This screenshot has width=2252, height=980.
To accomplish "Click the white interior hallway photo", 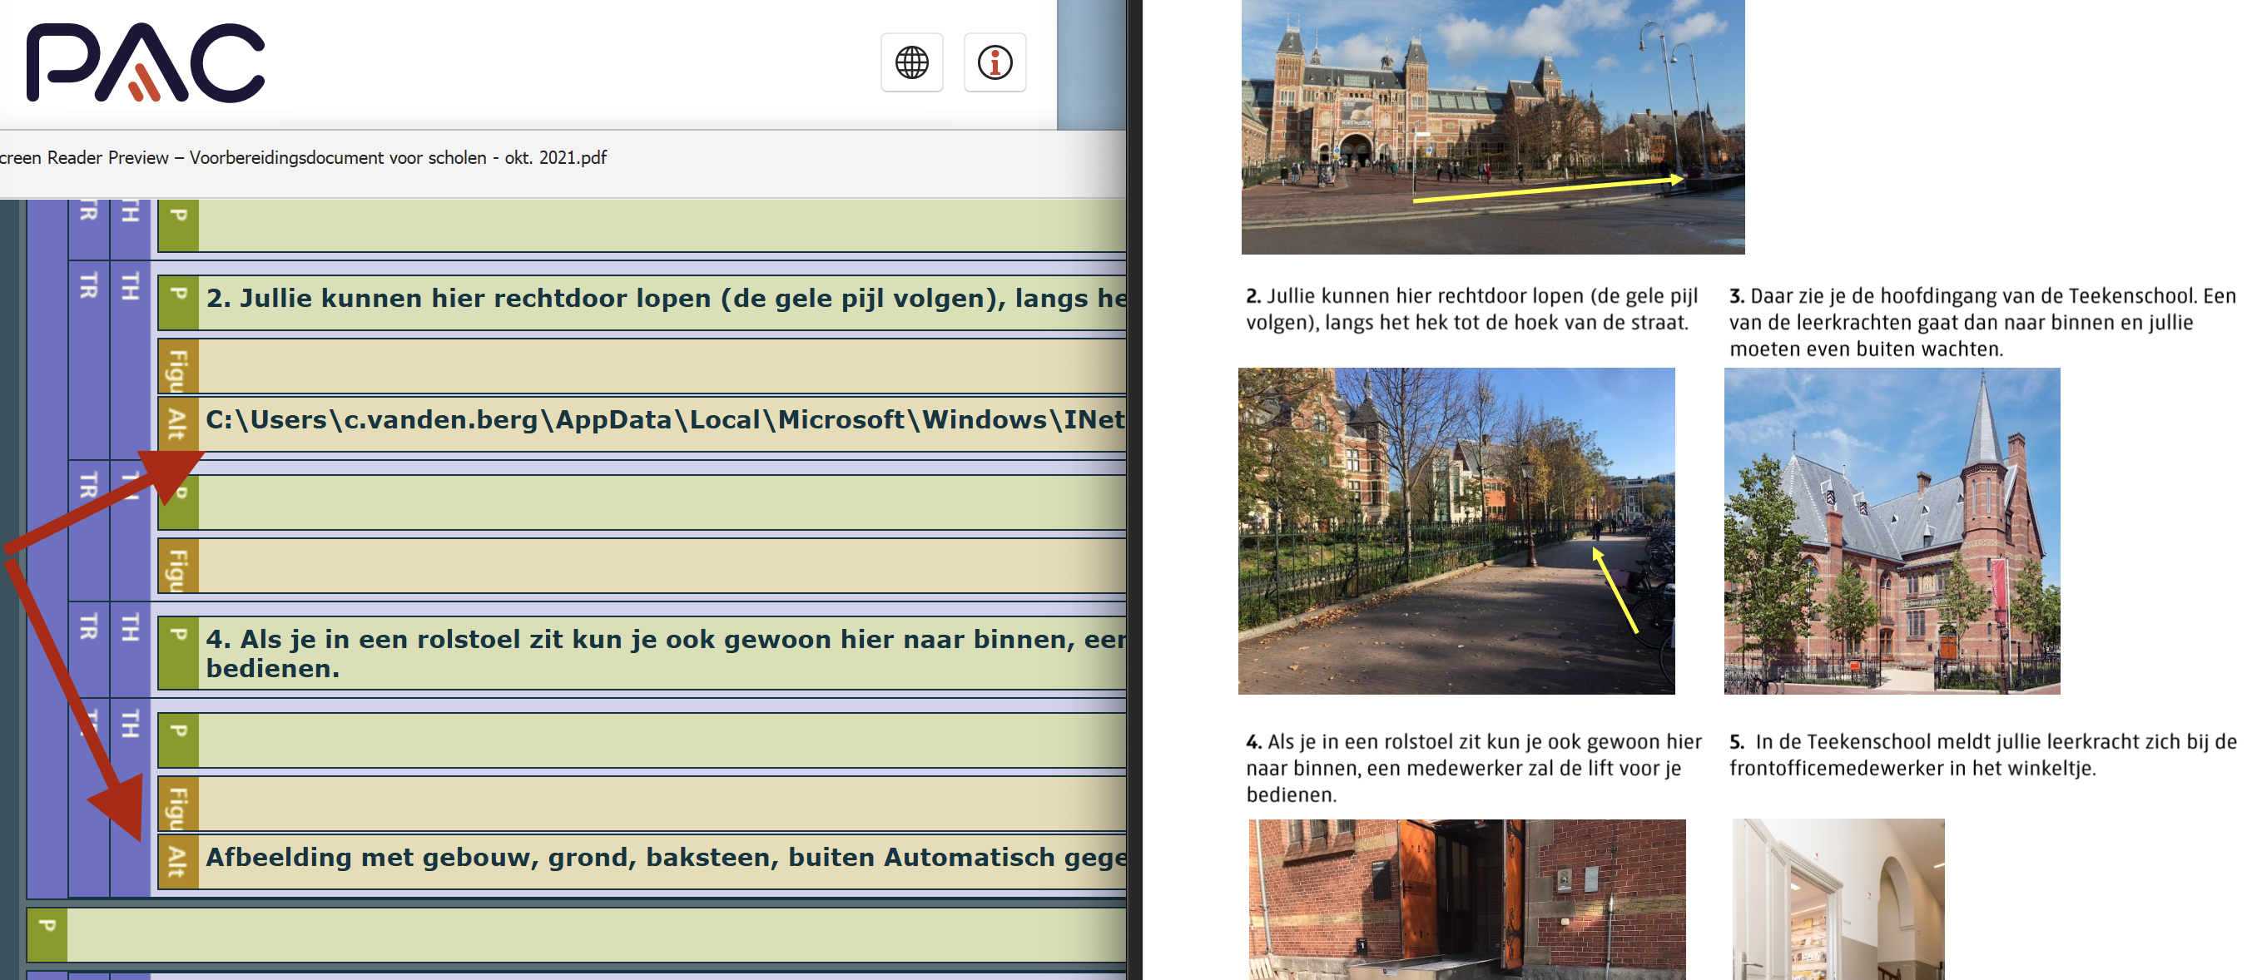I will [1838, 898].
